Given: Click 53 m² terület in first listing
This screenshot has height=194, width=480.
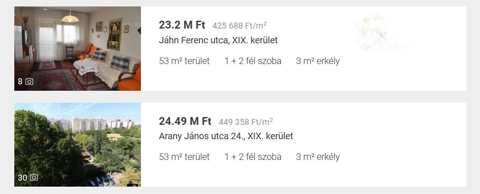Looking at the screenshot, I should coord(184,61).
